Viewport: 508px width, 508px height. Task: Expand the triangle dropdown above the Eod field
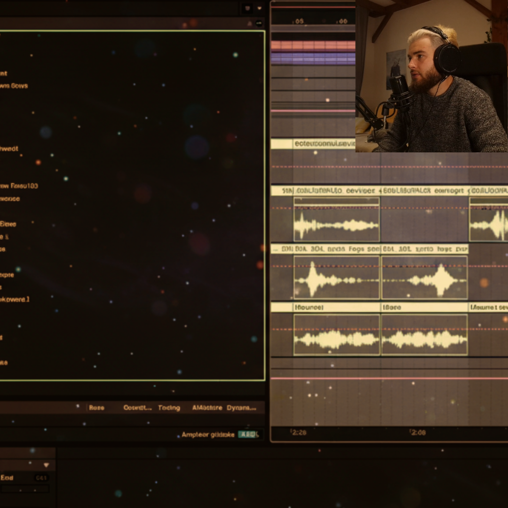(x=46, y=465)
